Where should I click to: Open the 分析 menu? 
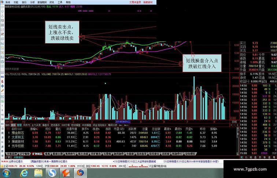coord(33,2)
